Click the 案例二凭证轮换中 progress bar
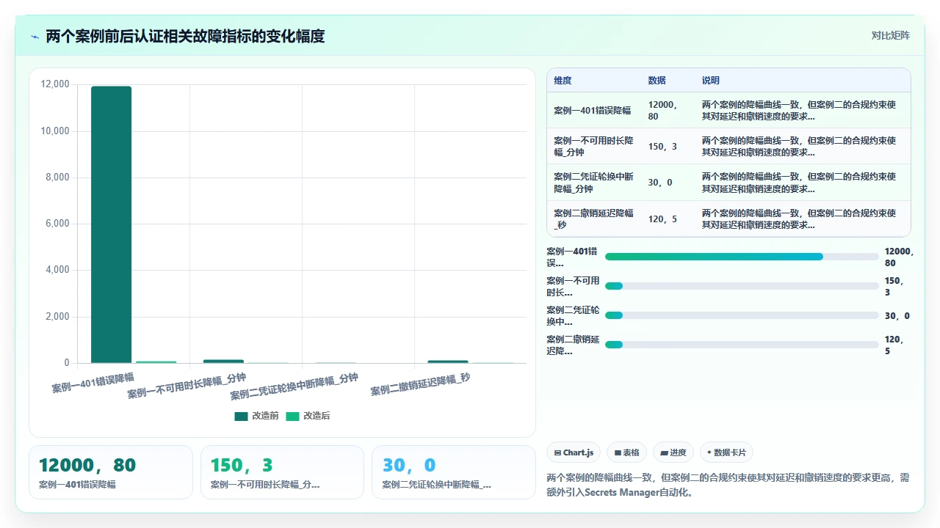The width and height of the screenshot is (940, 528). [x=742, y=315]
